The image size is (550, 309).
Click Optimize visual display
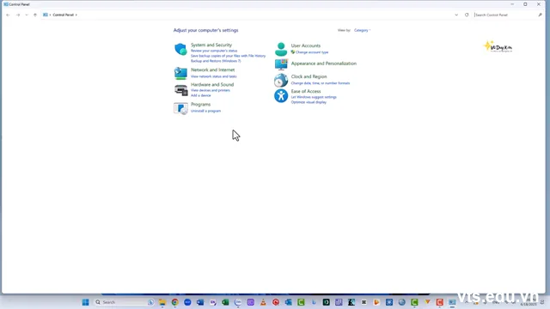coord(309,102)
